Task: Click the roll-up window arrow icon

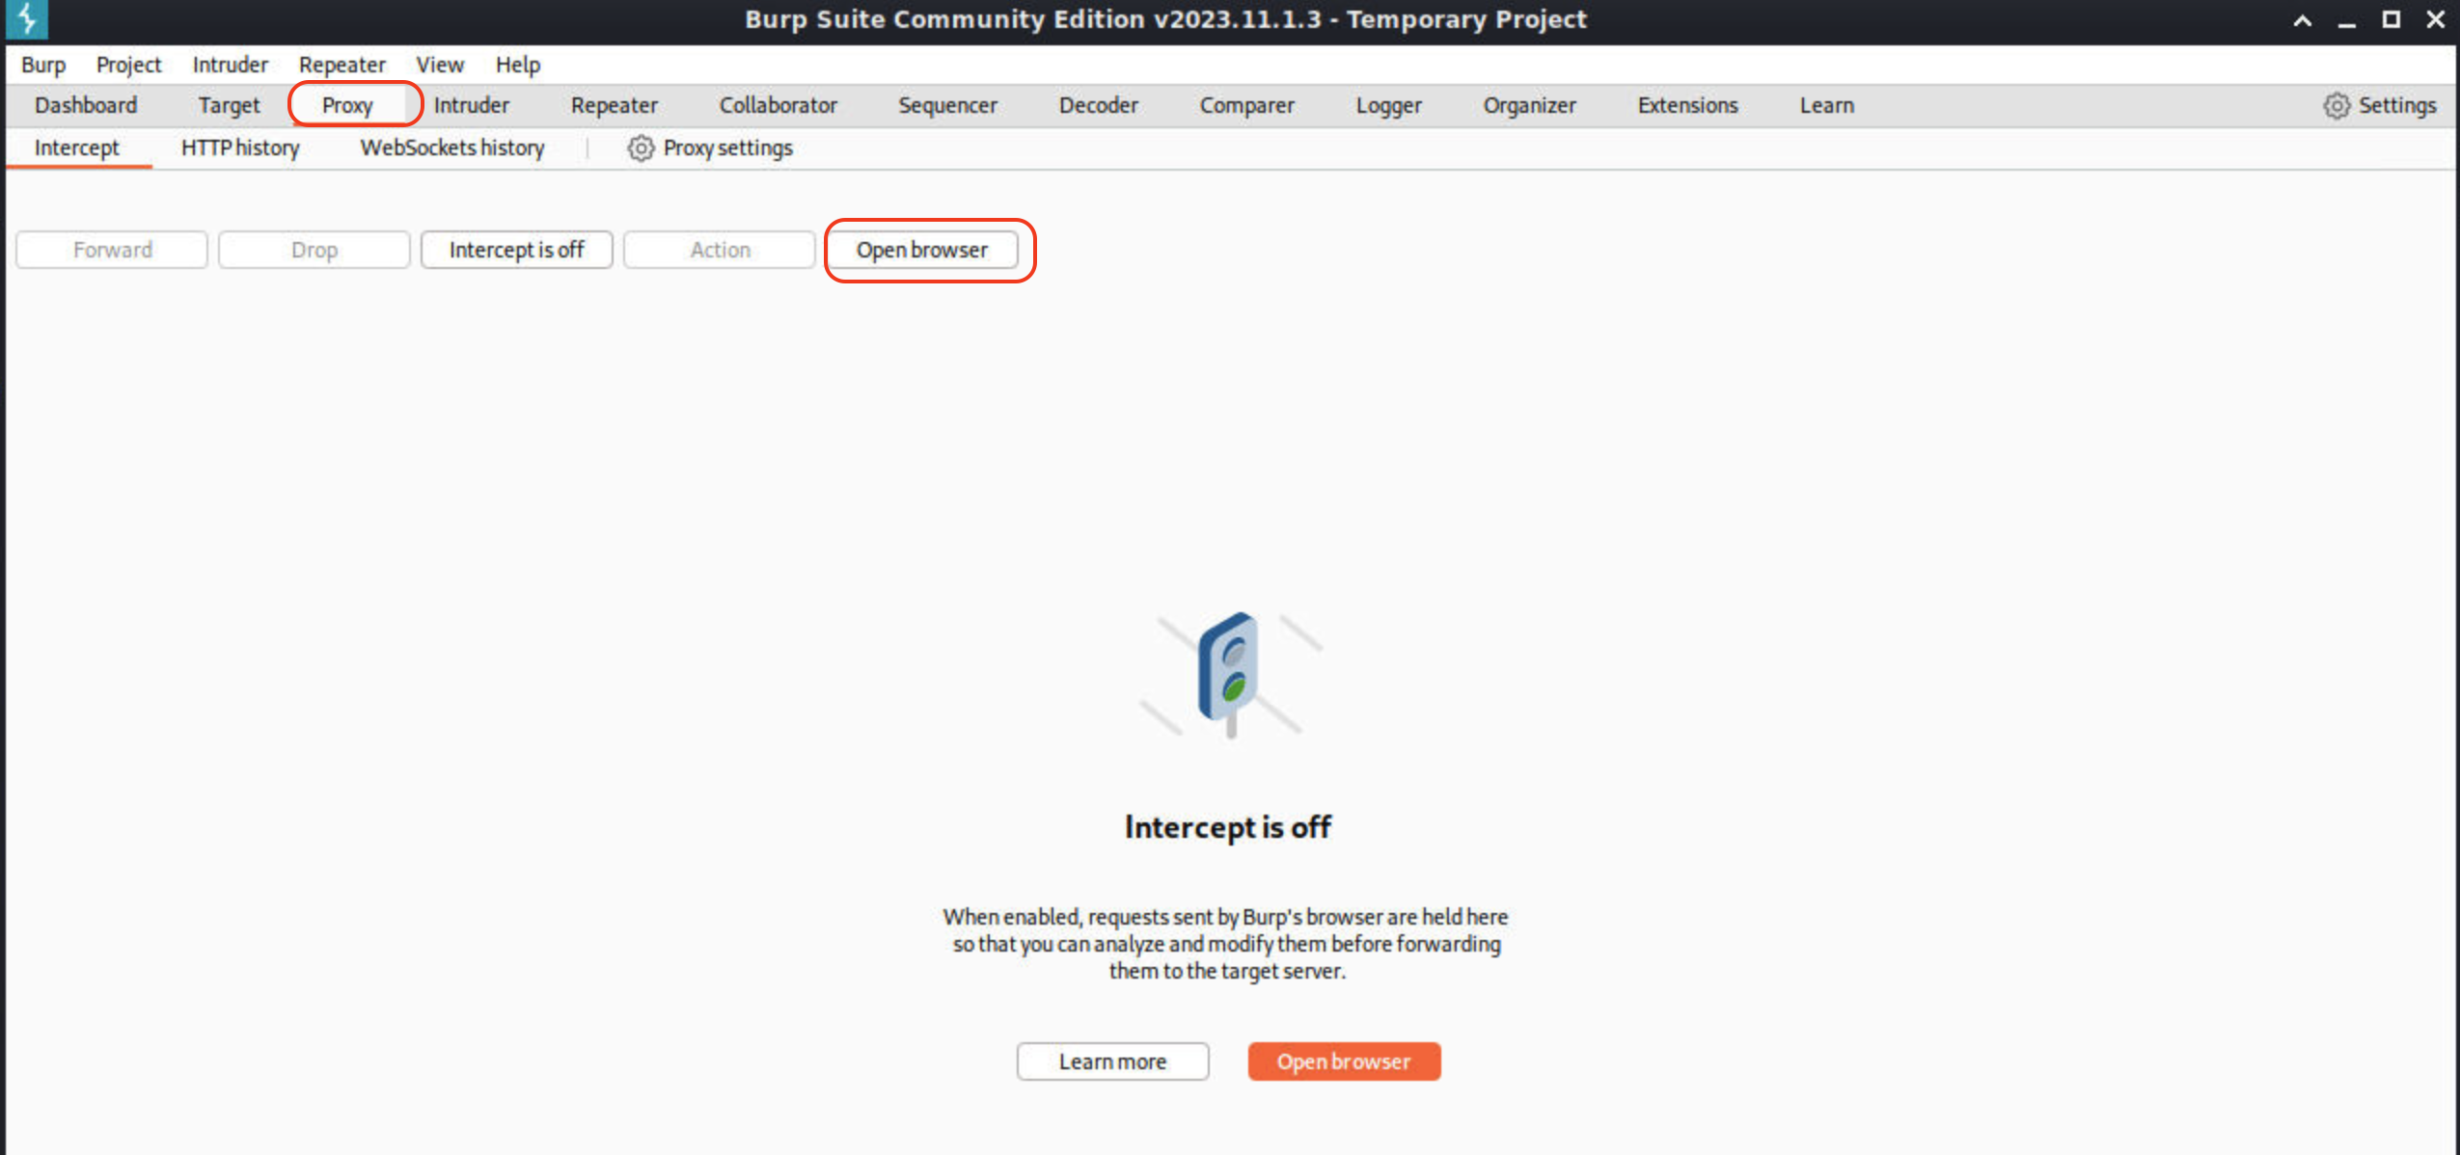Action: point(2303,20)
